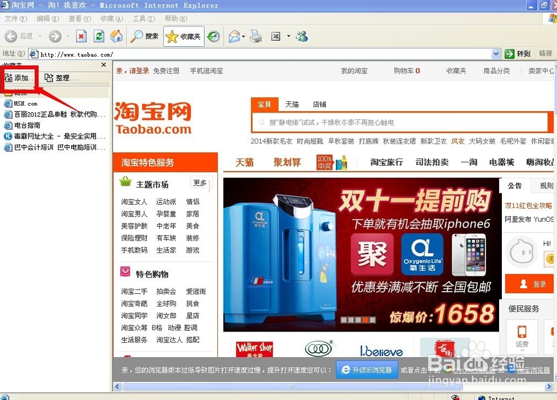The height and width of the screenshot is (400, 557).
Task: Click 添加 to add a favorite
Action: coord(18,78)
